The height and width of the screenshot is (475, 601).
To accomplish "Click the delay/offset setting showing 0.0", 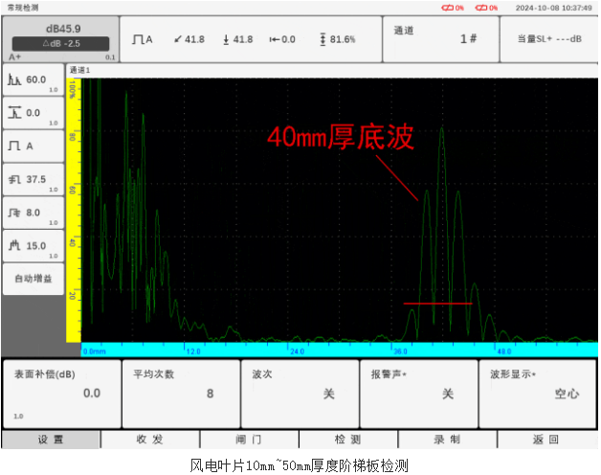I will pos(33,113).
